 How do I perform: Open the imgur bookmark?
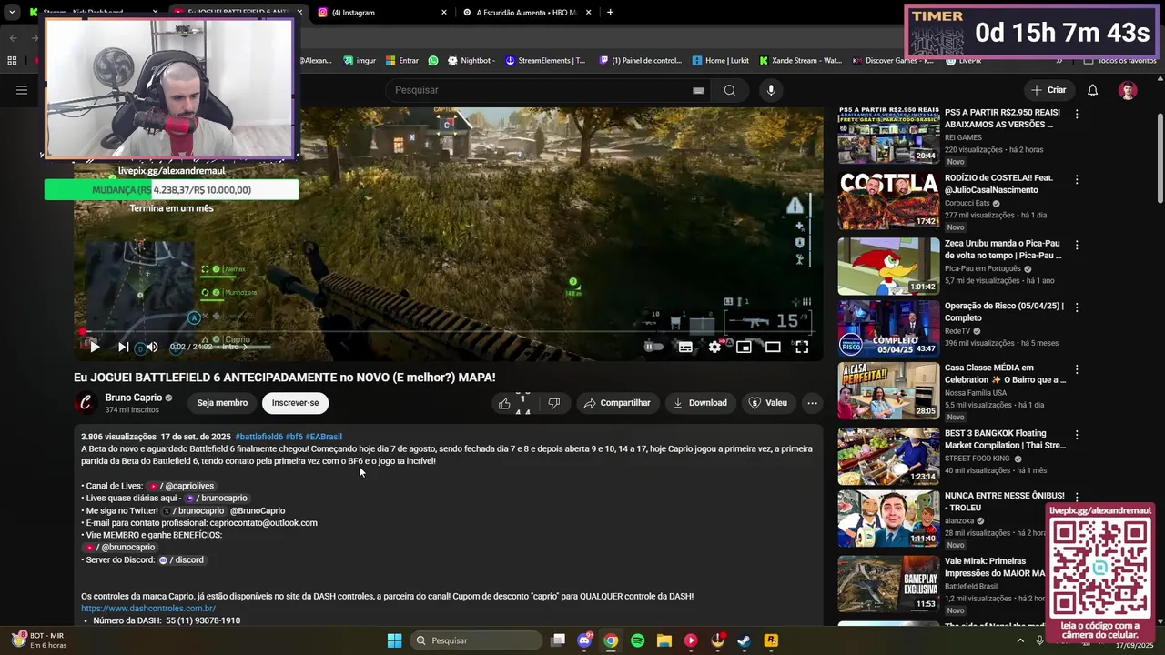(x=360, y=61)
